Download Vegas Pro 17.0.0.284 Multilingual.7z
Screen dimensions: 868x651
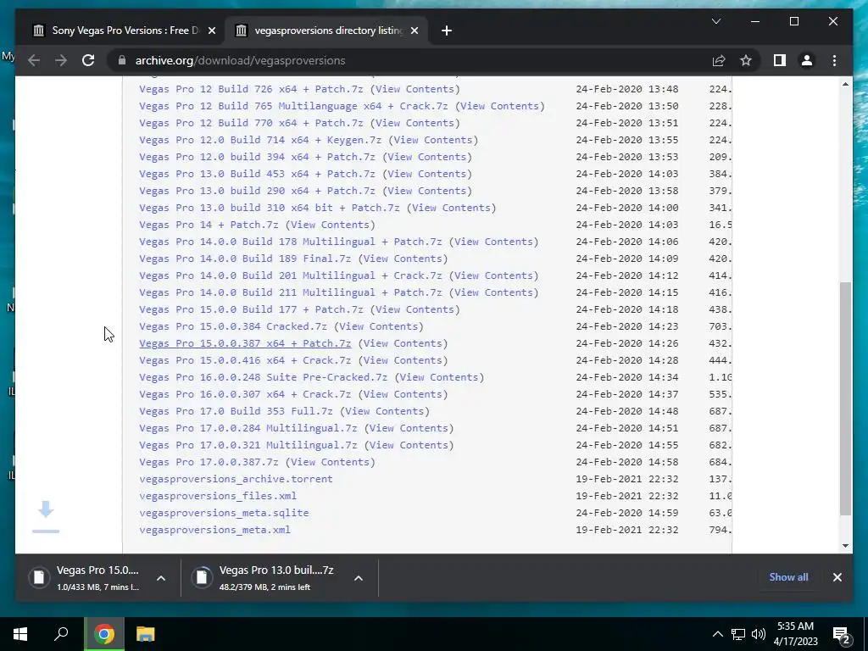[x=248, y=428]
